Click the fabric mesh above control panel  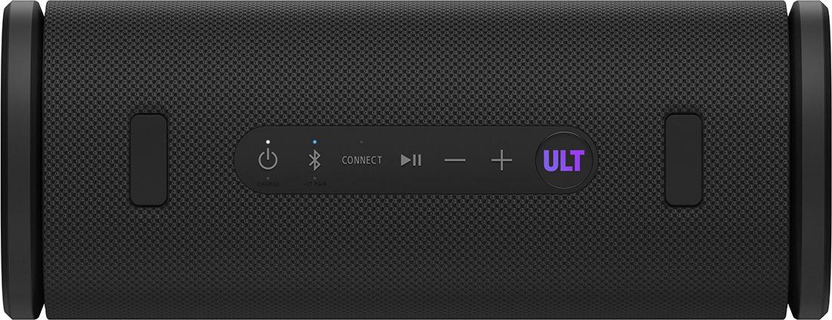click(x=416, y=63)
